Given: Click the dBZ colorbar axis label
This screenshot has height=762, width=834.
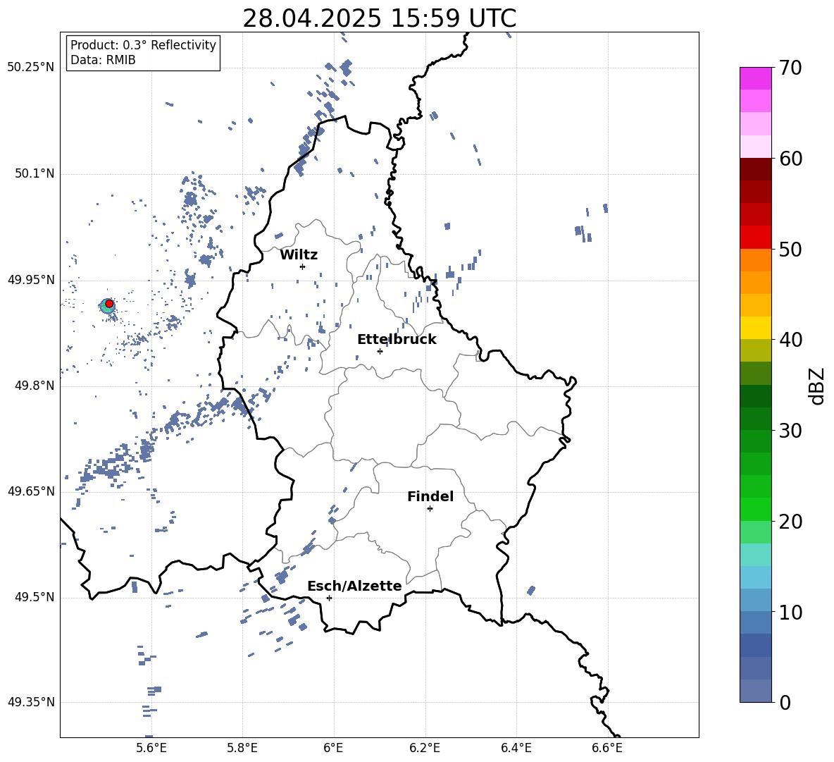Looking at the screenshot, I should (x=816, y=386).
